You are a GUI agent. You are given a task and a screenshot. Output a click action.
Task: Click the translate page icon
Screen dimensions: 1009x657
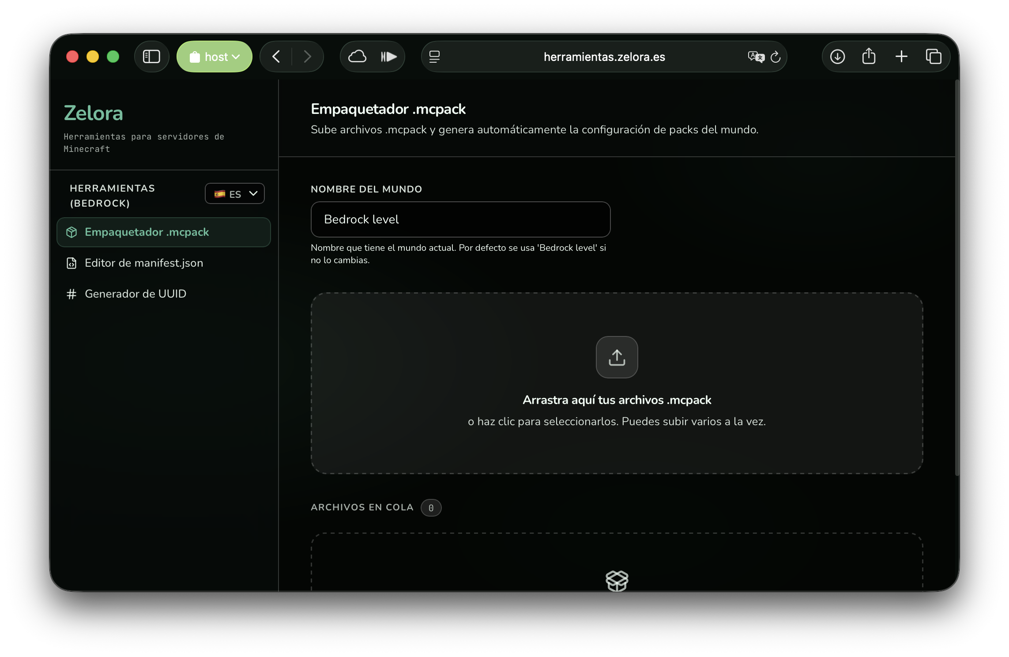(x=756, y=57)
